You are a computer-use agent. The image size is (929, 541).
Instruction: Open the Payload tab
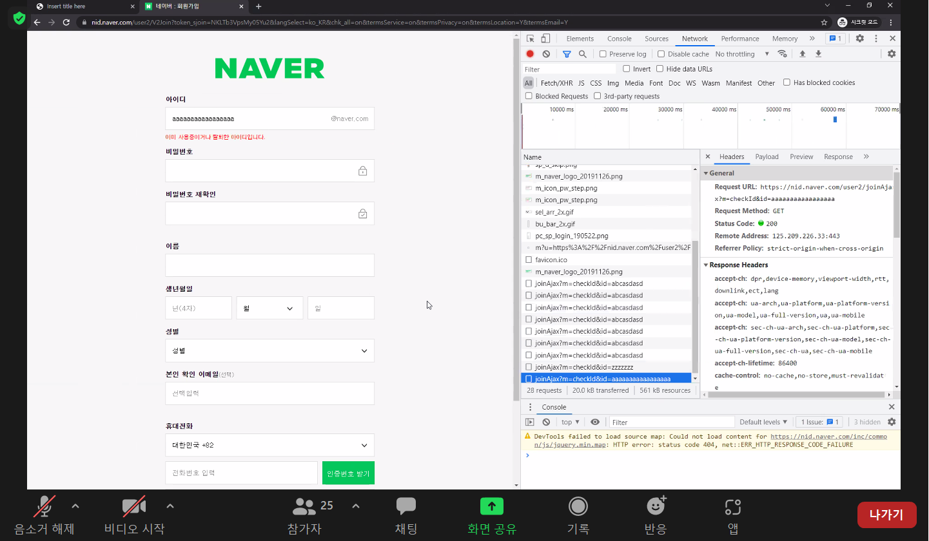tap(767, 157)
